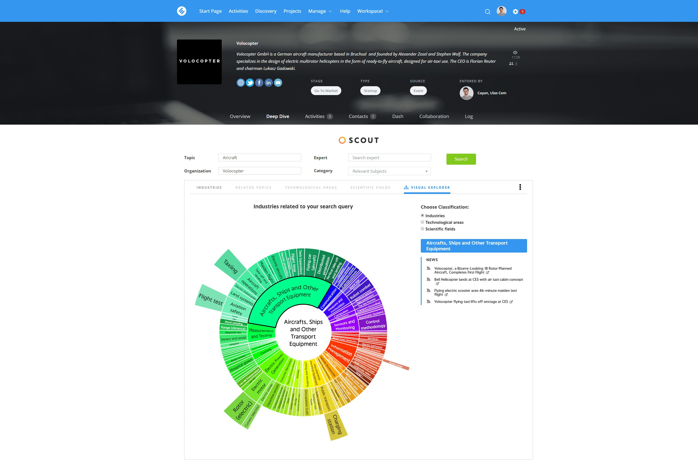Open the search magnifier icon

[x=487, y=12]
